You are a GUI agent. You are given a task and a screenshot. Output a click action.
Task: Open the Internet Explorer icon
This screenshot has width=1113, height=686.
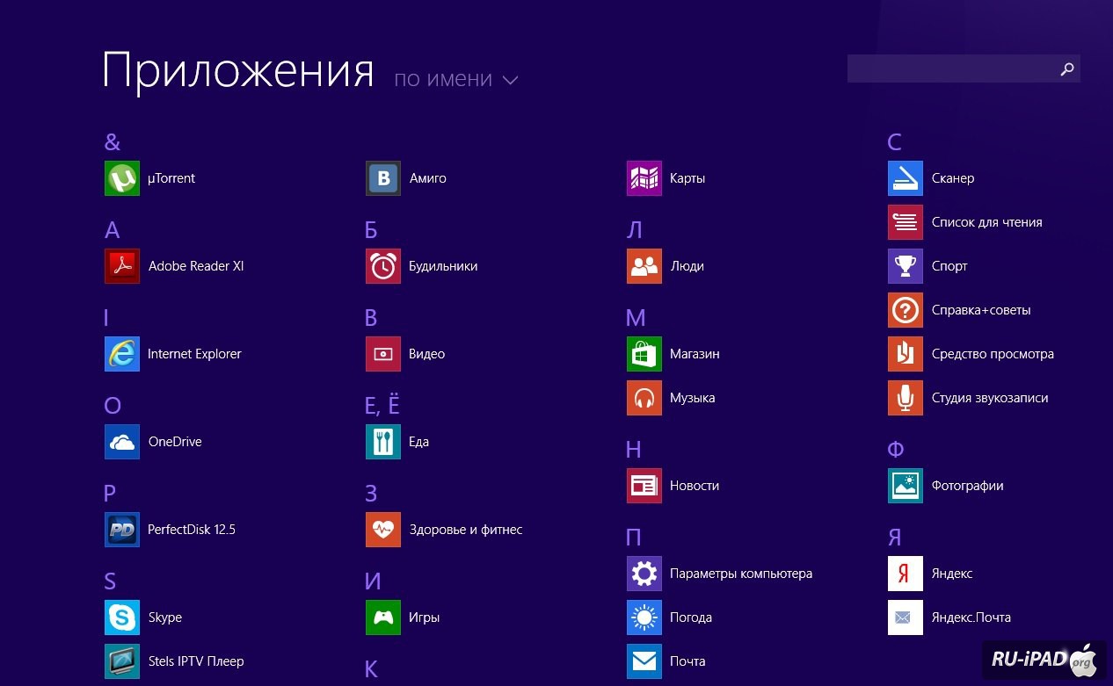click(122, 354)
